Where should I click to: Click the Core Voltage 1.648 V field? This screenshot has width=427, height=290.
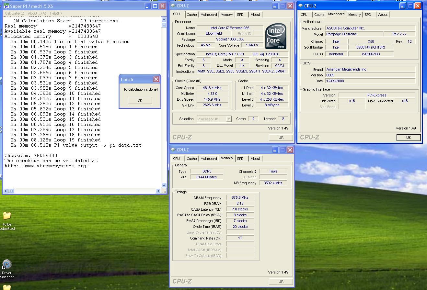pyautogui.click(x=252, y=45)
